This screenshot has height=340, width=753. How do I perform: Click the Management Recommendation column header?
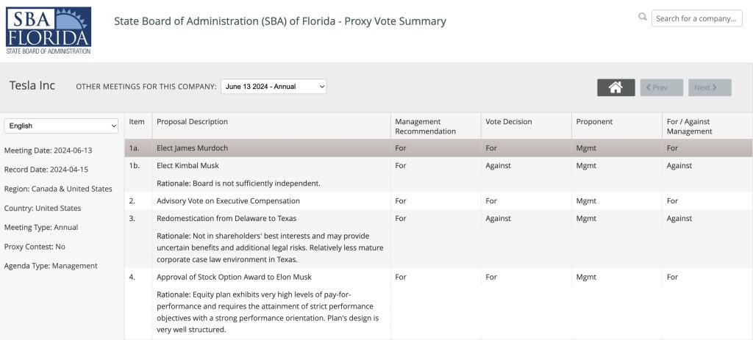pyautogui.click(x=426, y=126)
